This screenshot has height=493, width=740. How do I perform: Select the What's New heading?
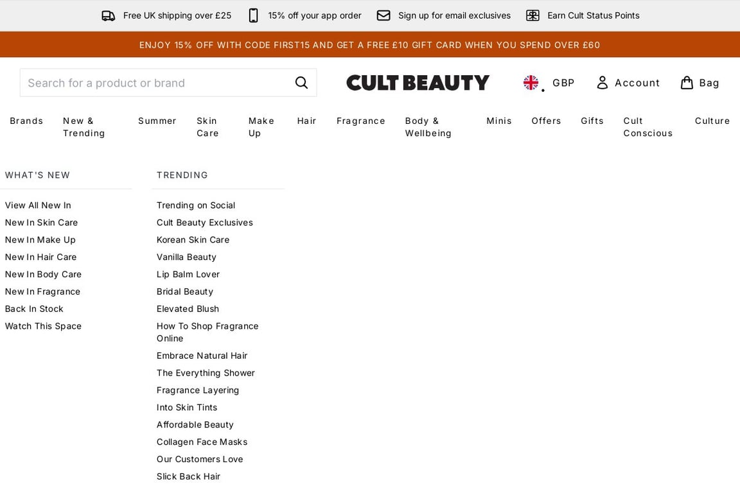coord(37,175)
